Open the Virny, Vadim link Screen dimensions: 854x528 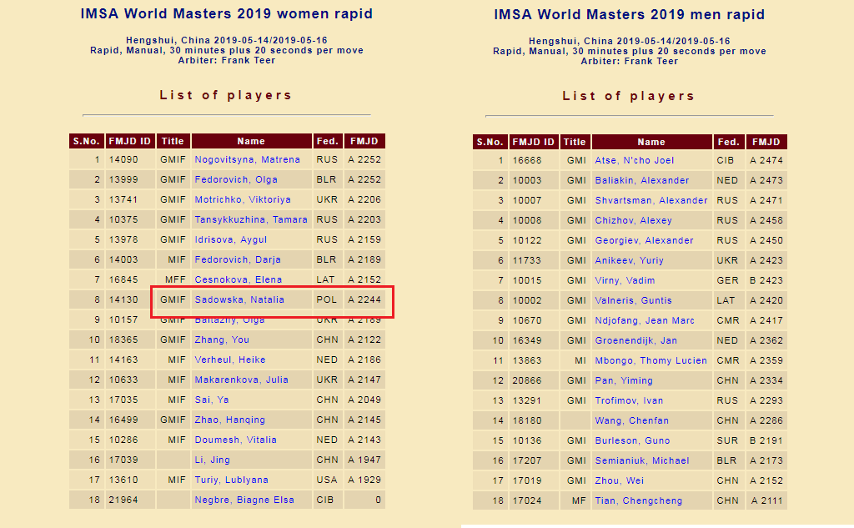point(625,280)
